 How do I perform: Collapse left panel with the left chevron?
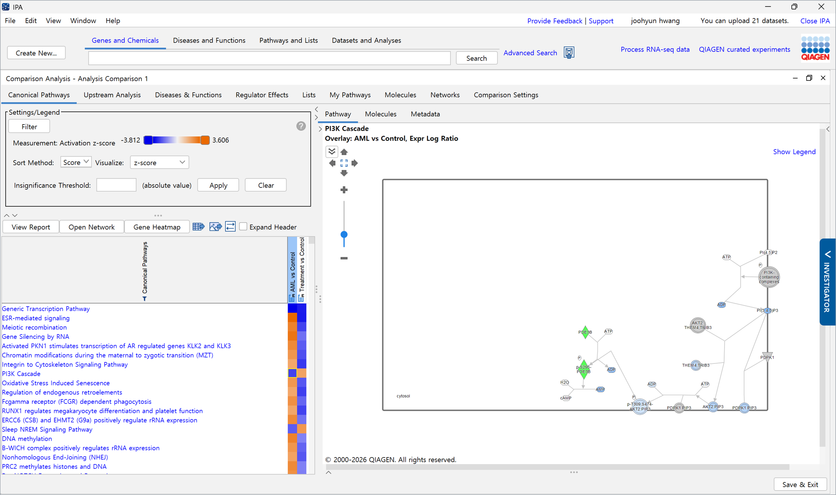click(x=317, y=109)
